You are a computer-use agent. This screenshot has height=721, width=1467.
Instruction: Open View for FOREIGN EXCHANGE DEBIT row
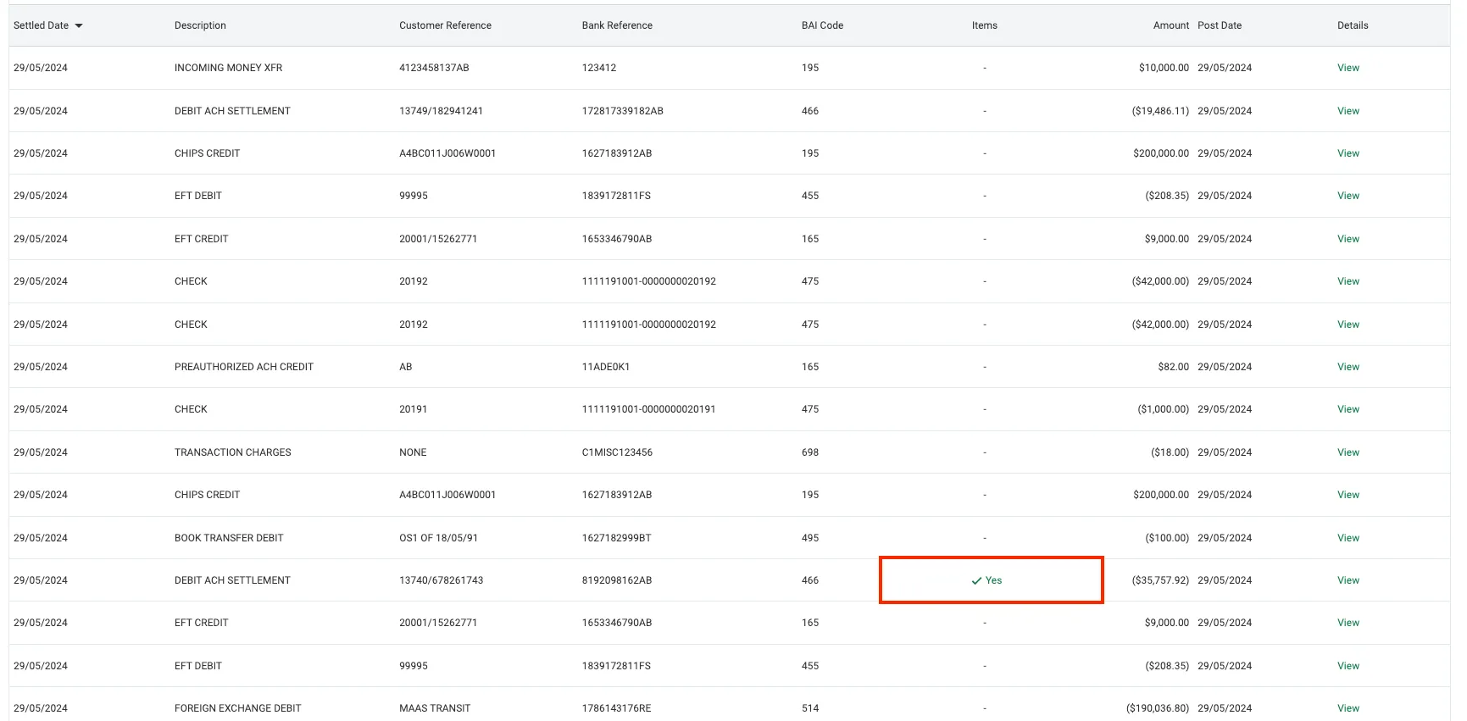[1348, 708]
